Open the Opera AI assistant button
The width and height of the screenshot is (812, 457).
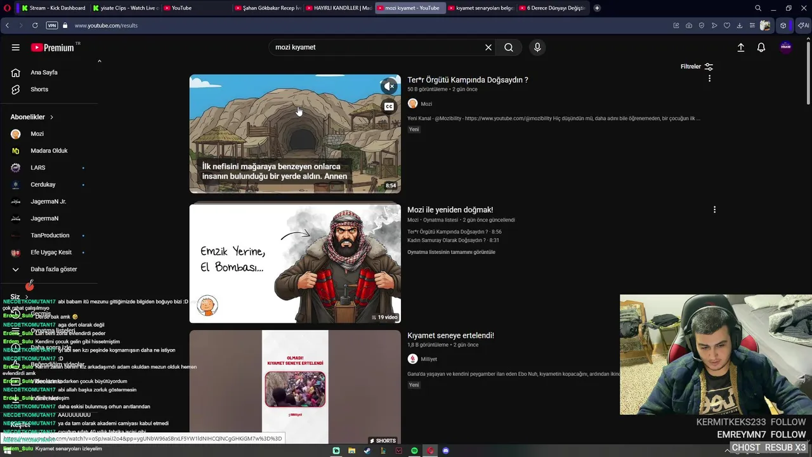pyautogui.click(x=803, y=25)
